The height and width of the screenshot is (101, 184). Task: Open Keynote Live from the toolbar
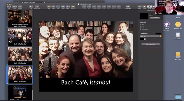[37, 7]
